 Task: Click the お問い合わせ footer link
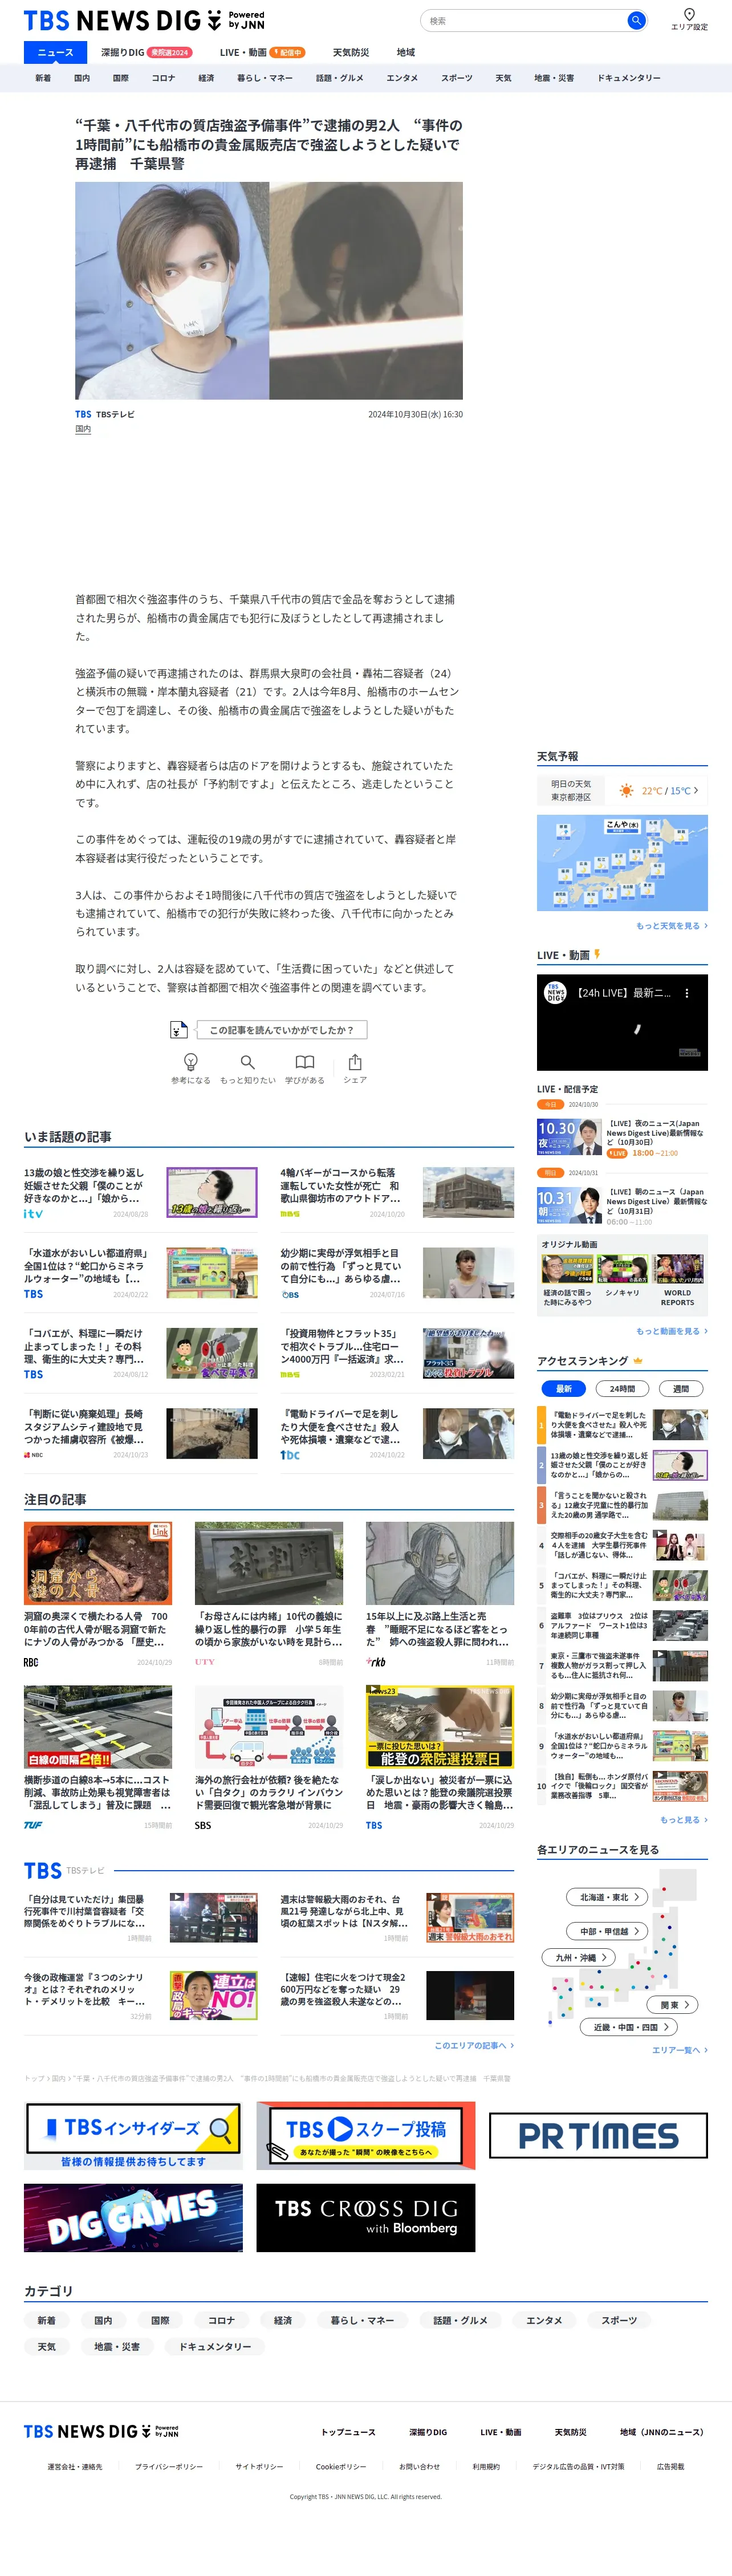tap(419, 2466)
